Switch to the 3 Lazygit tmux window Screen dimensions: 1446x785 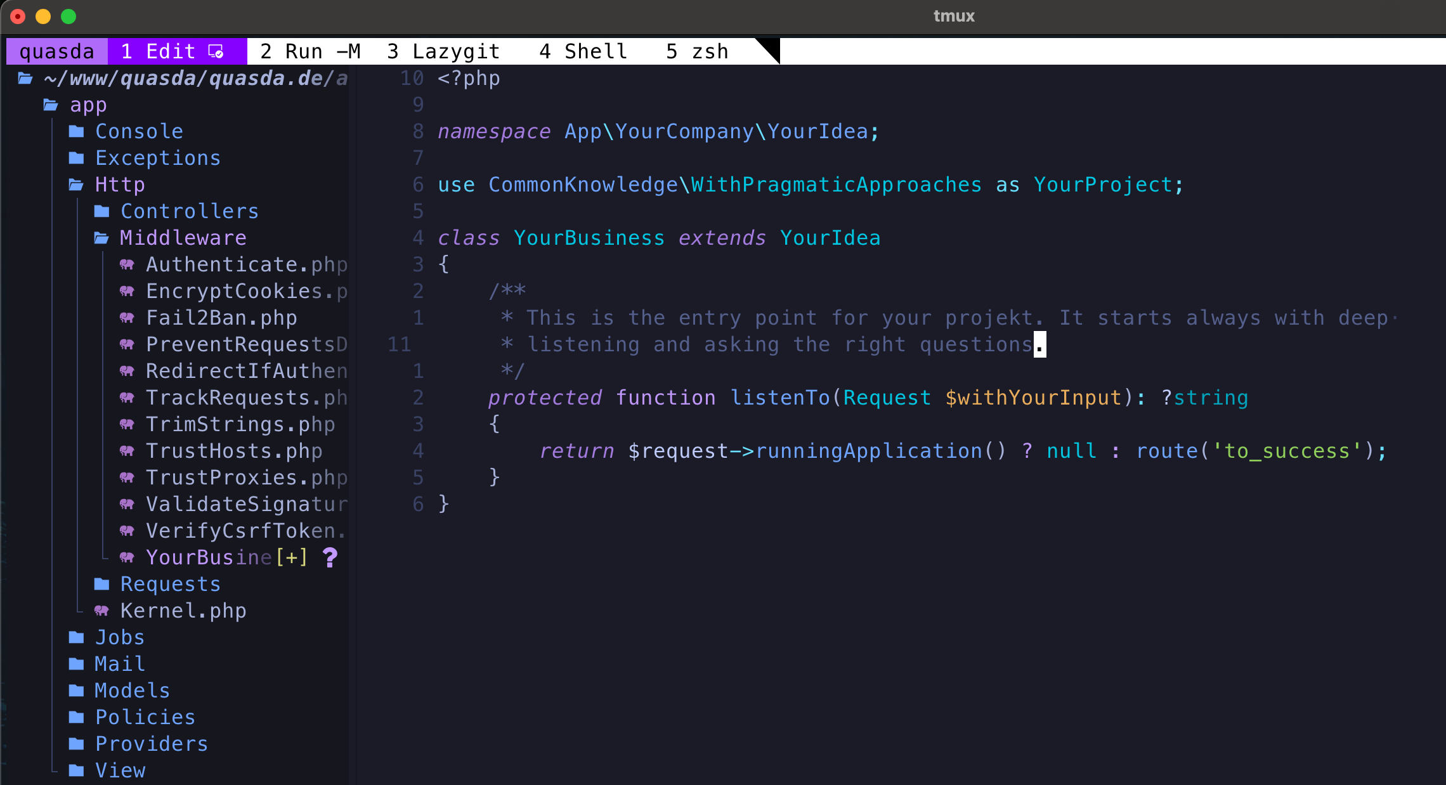[443, 51]
